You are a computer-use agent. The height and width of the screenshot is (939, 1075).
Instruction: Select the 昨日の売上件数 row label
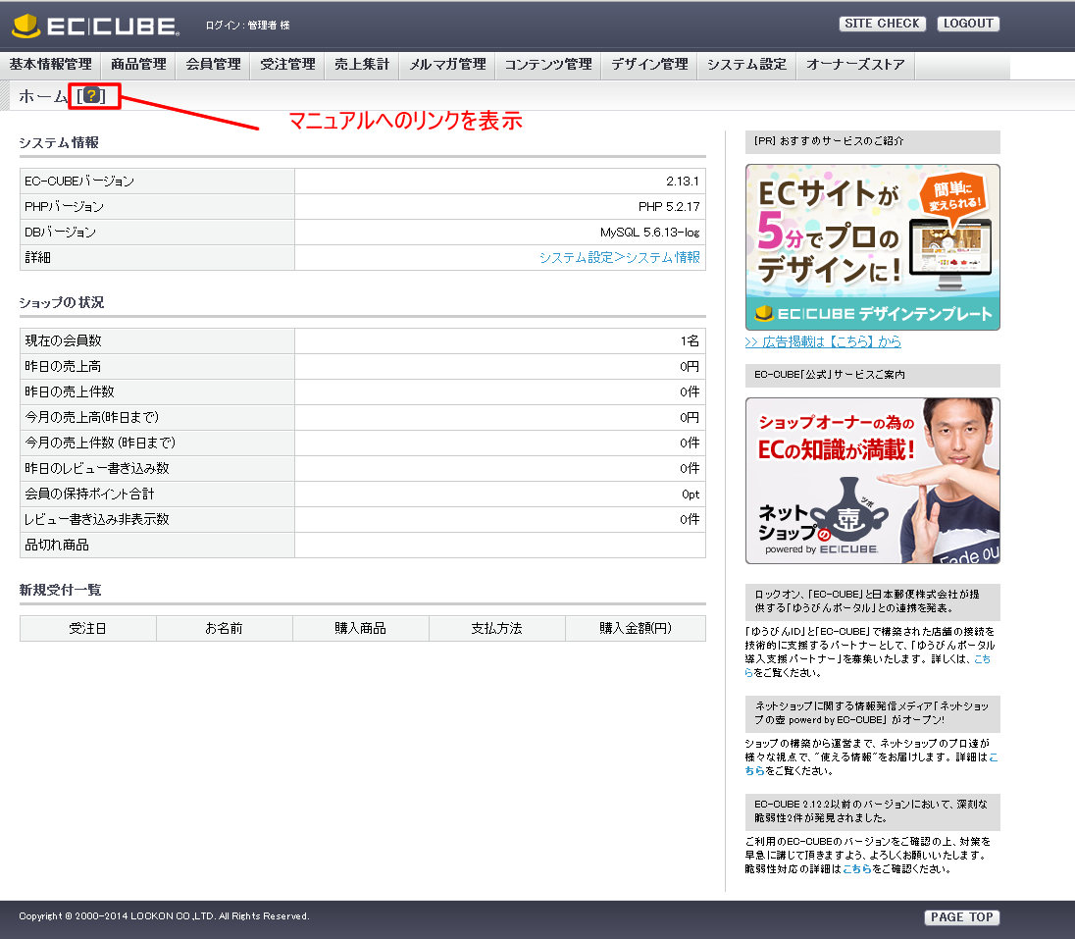[x=70, y=391]
